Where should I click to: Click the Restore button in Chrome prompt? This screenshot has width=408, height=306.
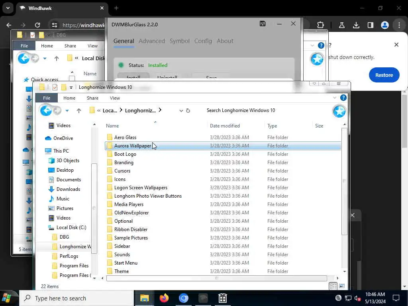point(384,75)
